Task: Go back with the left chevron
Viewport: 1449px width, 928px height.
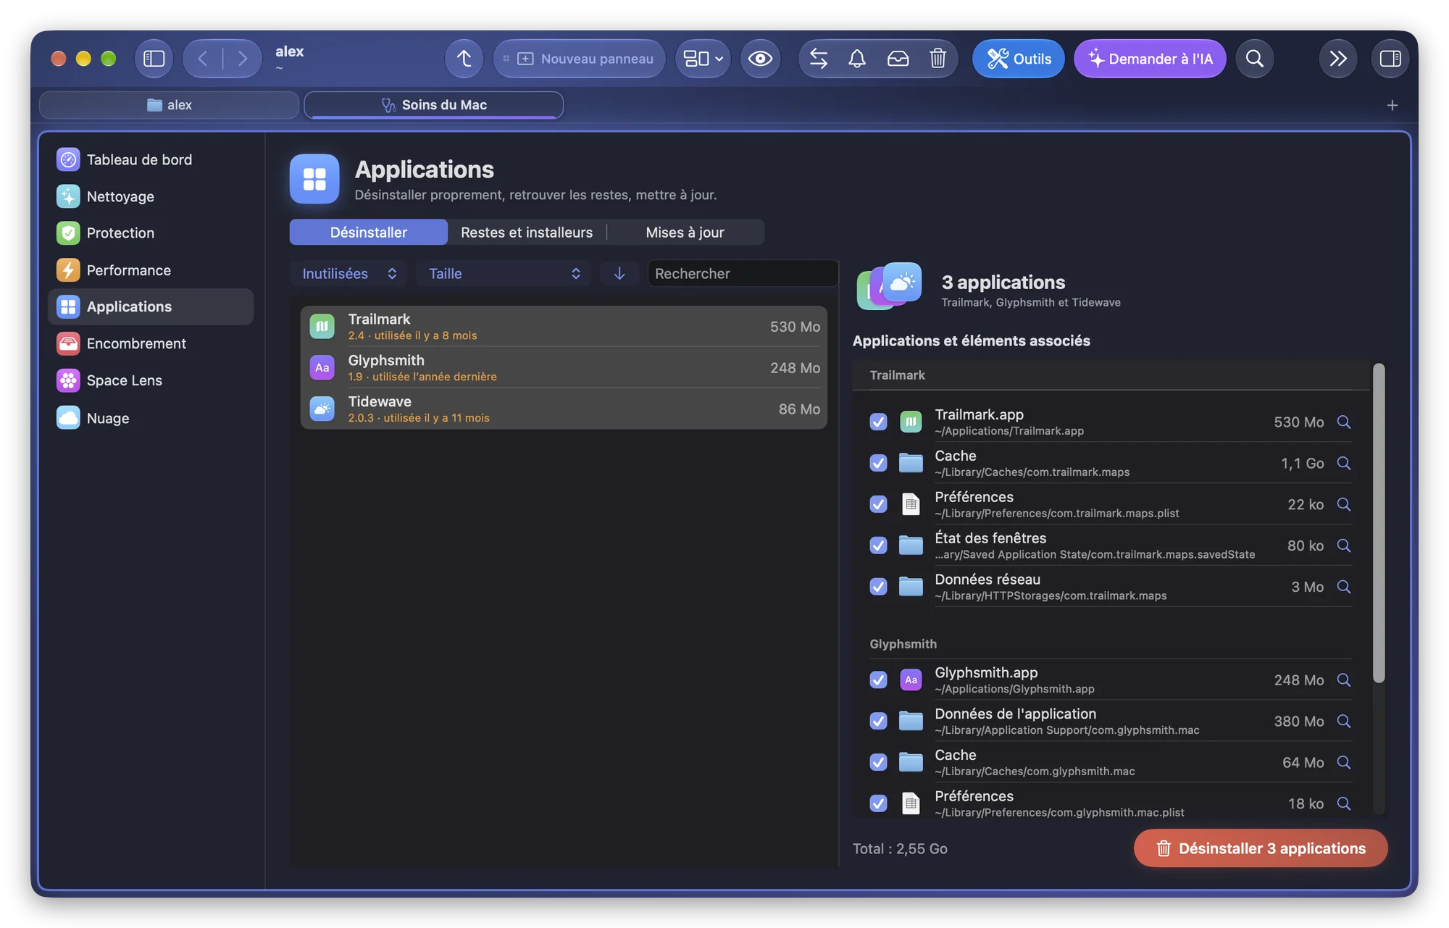Action: pos(203,59)
